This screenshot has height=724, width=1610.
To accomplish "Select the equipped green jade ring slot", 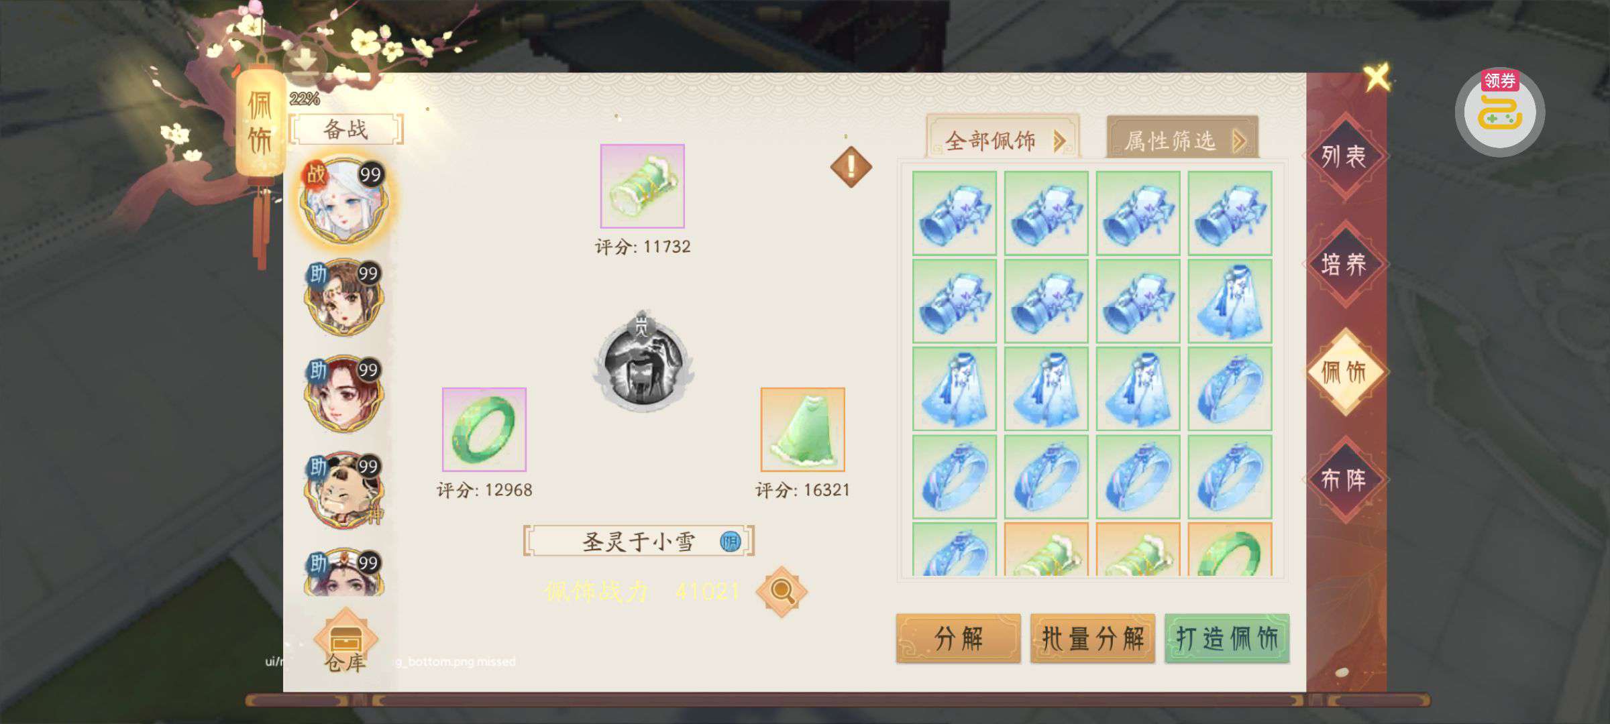I will [x=484, y=429].
